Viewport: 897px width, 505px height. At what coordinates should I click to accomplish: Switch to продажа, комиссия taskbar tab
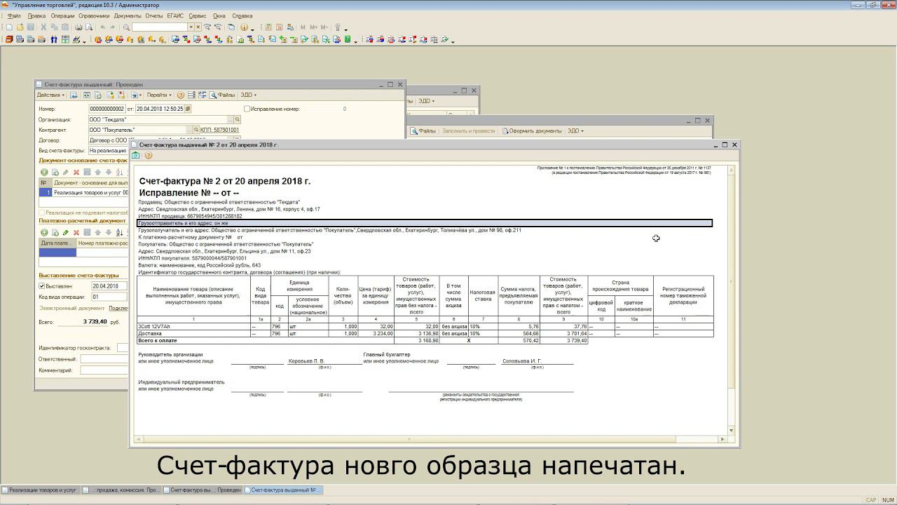pyautogui.click(x=122, y=490)
